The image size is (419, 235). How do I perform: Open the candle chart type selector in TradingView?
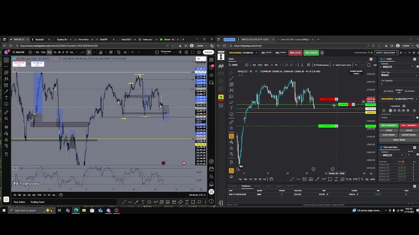pos(89,52)
